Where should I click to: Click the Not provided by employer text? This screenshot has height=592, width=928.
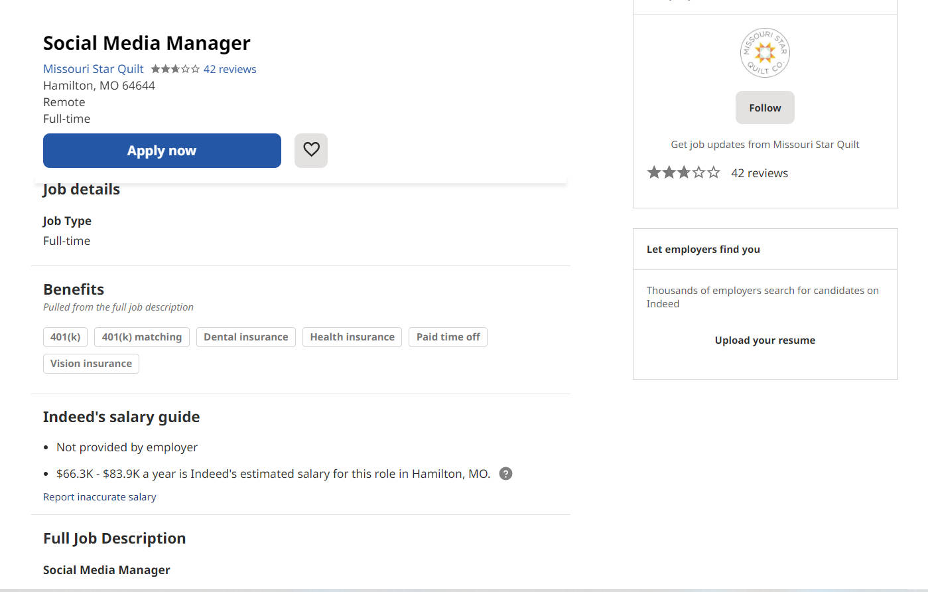pyautogui.click(x=127, y=447)
